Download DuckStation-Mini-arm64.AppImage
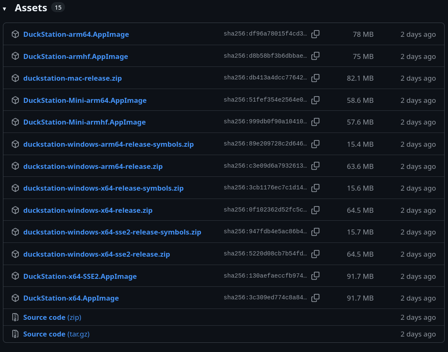This screenshot has height=352, width=448. pos(85,100)
